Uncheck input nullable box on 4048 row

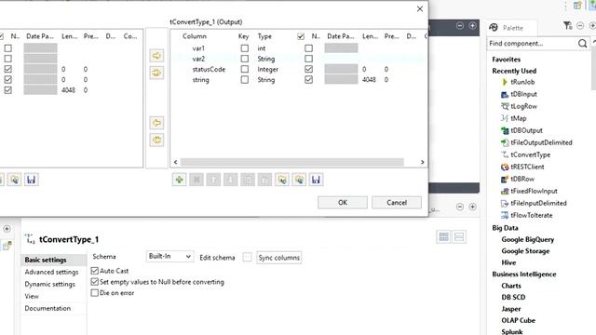[x=8, y=90]
